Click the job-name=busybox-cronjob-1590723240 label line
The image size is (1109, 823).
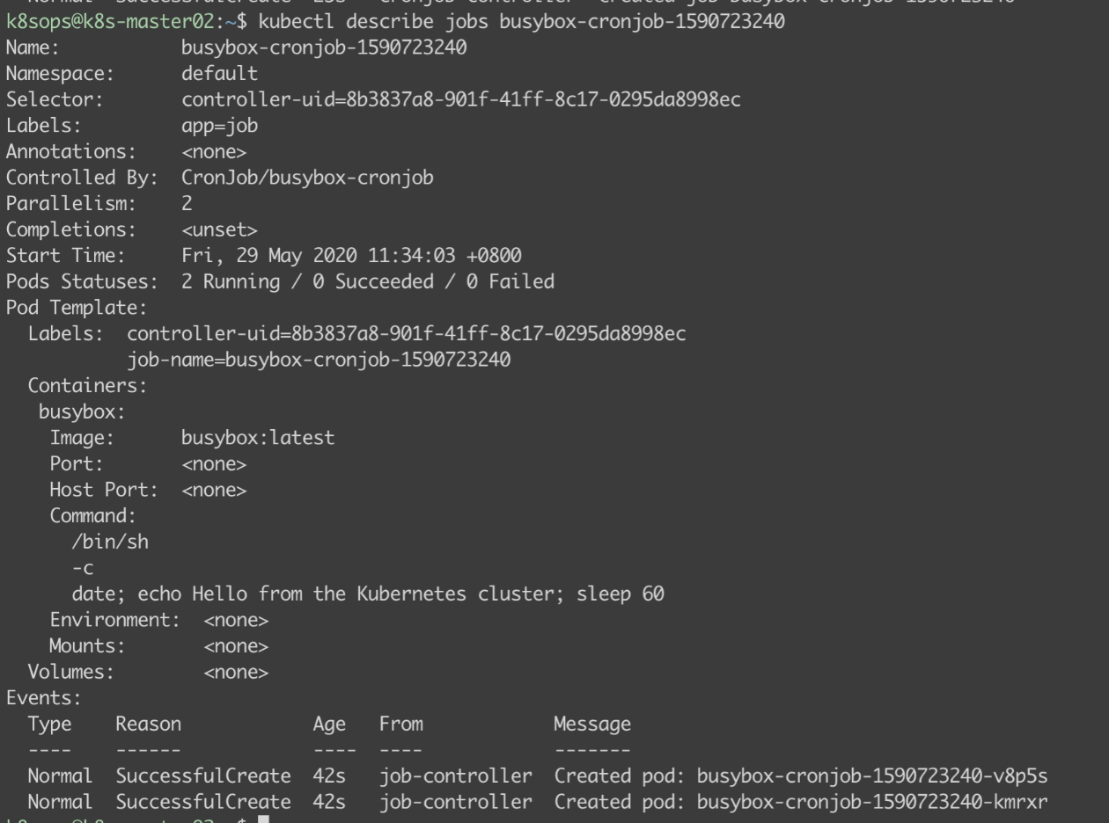click(319, 361)
